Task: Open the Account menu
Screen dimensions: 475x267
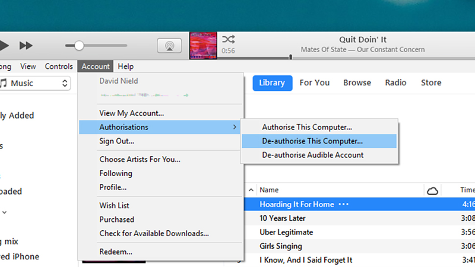Action: click(x=96, y=66)
